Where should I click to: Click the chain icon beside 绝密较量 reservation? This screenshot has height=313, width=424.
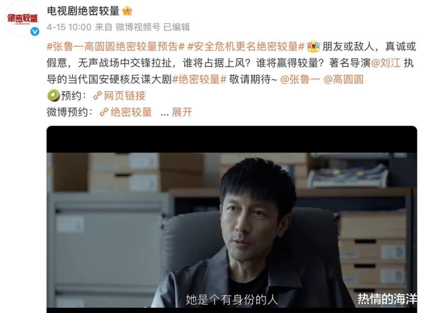point(104,112)
